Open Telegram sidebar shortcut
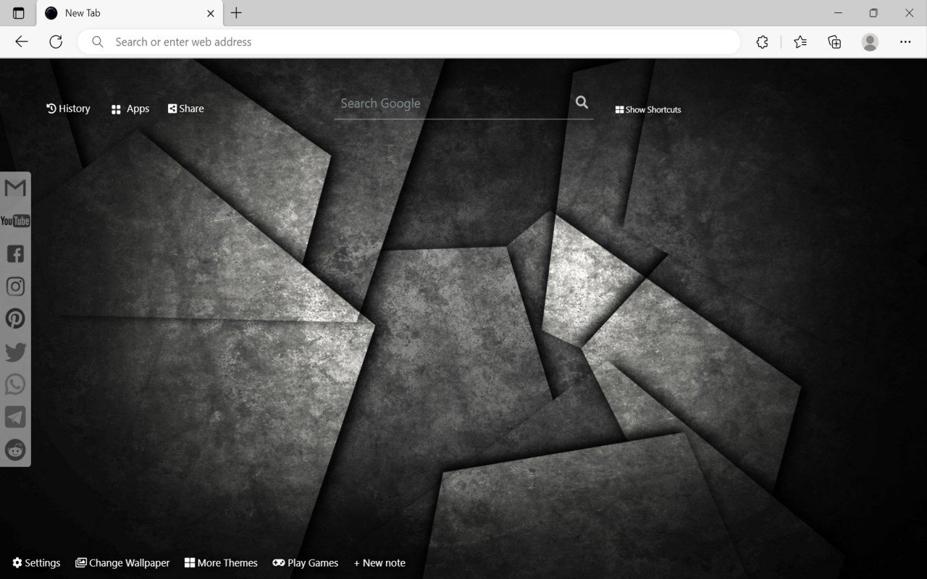The width and height of the screenshot is (927, 579). 15,417
